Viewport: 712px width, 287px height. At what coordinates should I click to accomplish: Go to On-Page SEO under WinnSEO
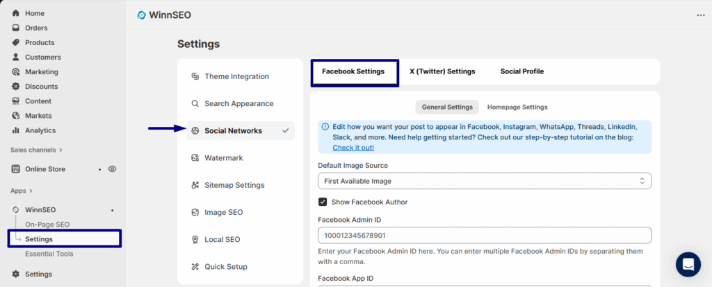tap(47, 224)
